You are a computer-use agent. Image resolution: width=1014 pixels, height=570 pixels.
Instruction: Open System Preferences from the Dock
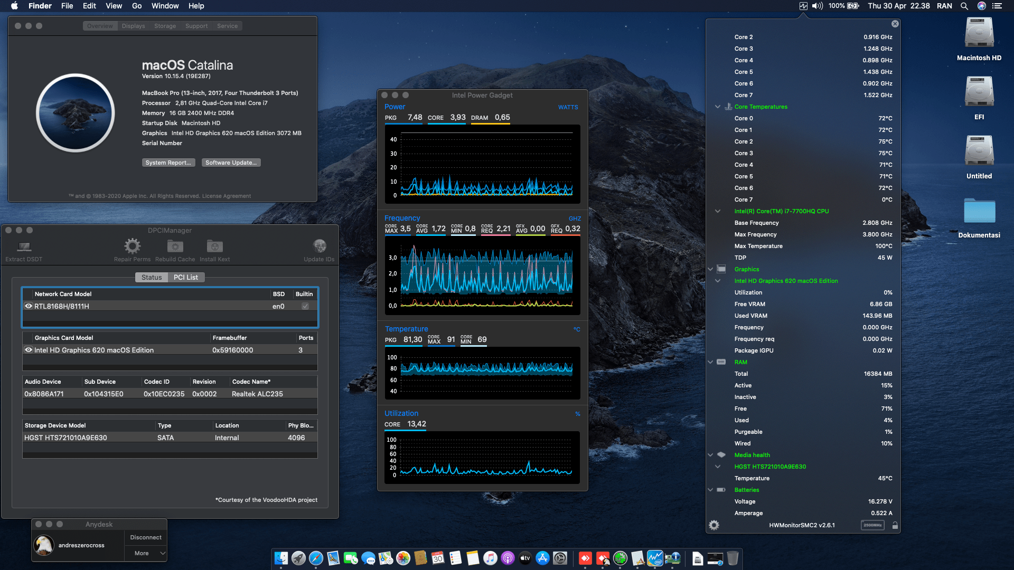pos(560,558)
